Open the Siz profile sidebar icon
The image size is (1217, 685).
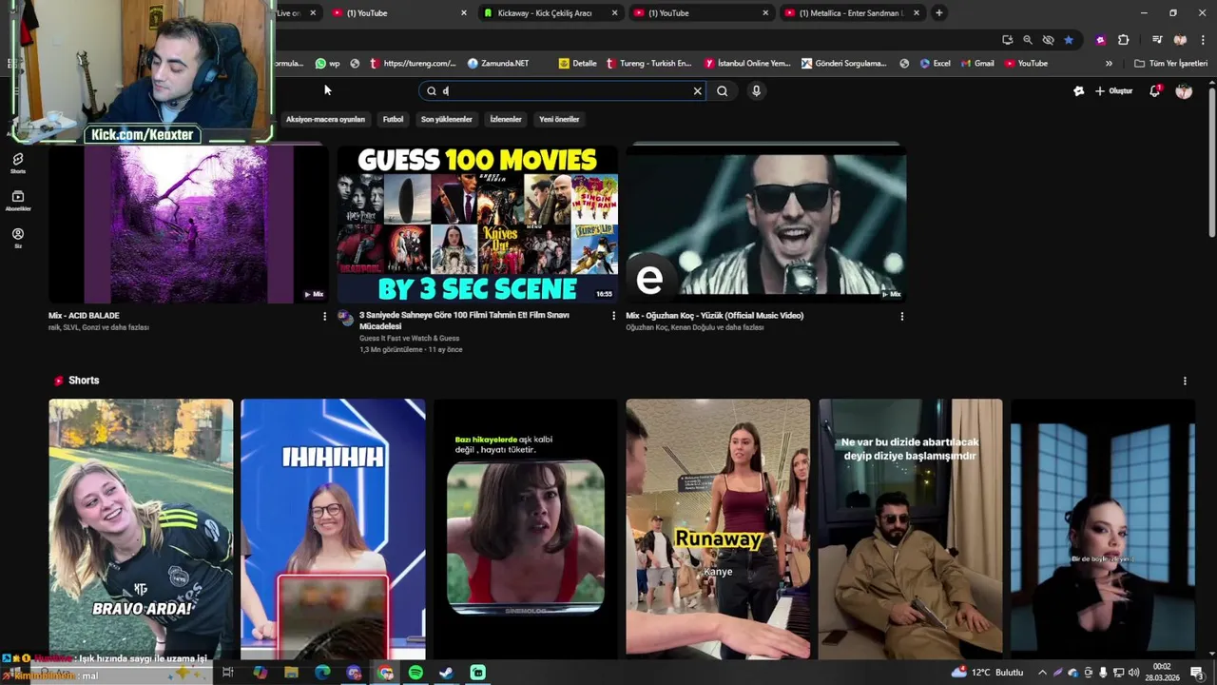[18, 238]
